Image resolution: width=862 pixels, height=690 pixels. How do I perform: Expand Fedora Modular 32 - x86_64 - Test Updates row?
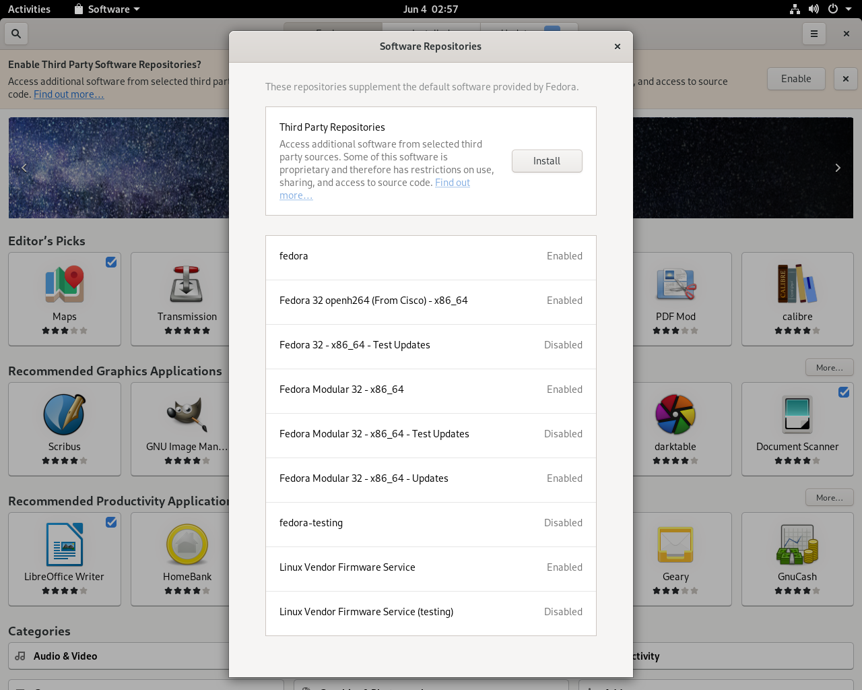point(431,435)
